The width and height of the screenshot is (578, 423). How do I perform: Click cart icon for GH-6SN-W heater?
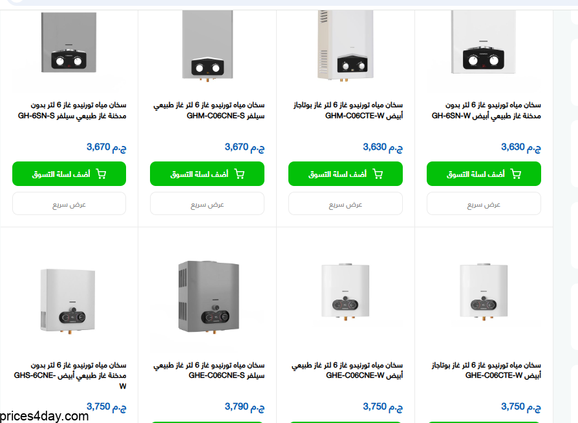point(516,174)
